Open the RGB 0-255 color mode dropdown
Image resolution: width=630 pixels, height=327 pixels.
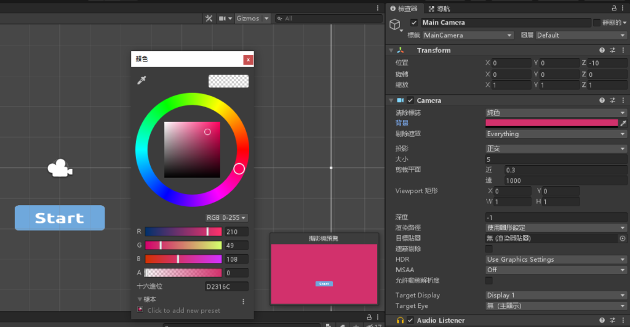click(x=226, y=217)
